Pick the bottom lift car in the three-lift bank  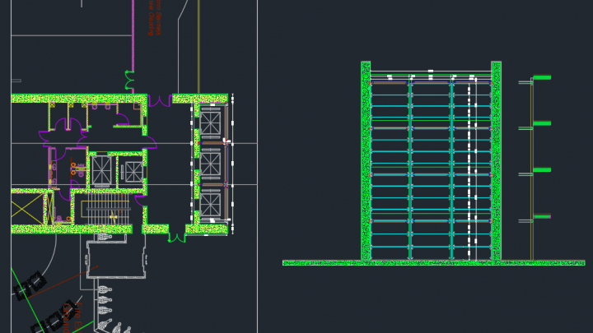click(210, 205)
